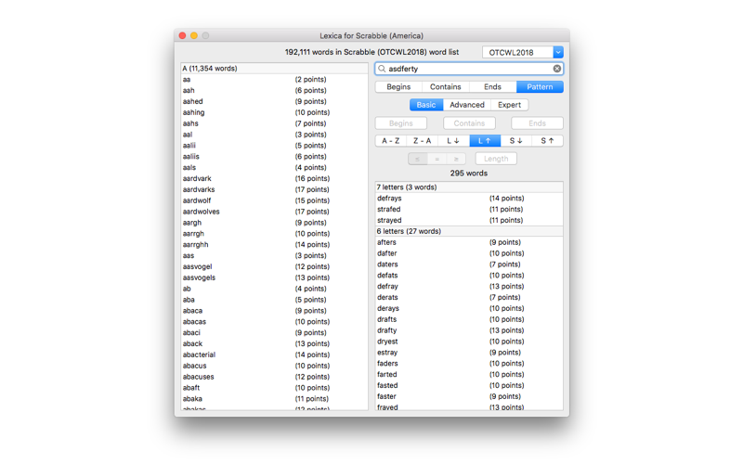Viewport: 743px width, 464px height.
Task: Select the Pattern search mode tab
Action: click(x=540, y=87)
